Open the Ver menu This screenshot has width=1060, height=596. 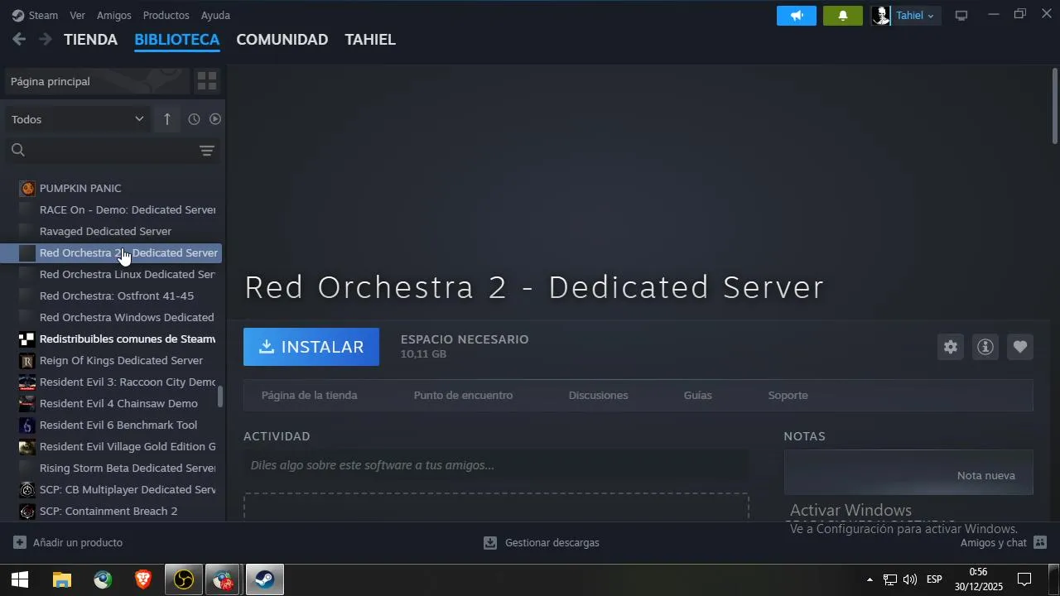coord(77,16)
